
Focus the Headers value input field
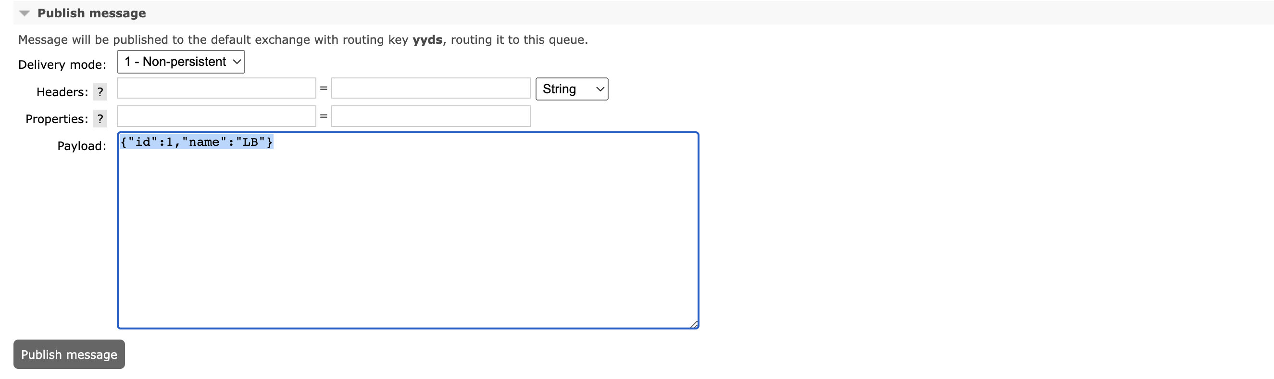(430, 88)
